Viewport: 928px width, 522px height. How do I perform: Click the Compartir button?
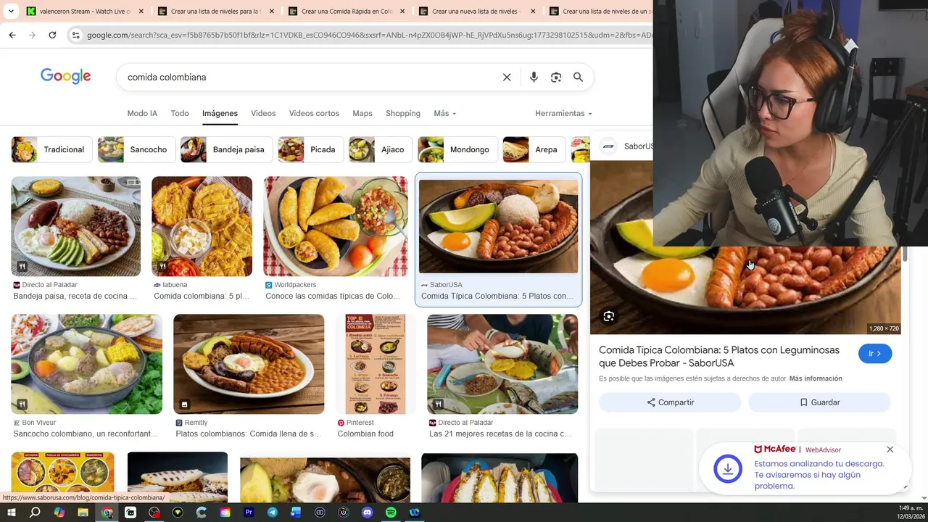671,402
